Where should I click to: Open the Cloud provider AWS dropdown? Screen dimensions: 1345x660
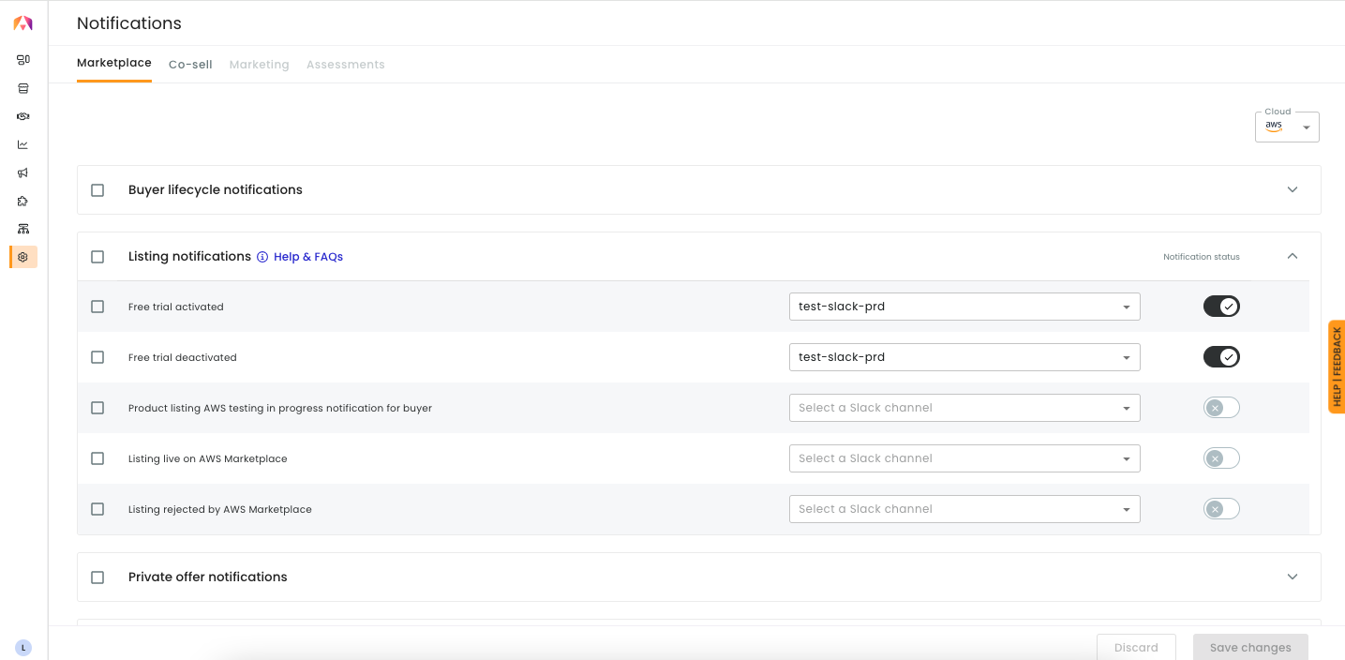click(x=1287, y=127)
